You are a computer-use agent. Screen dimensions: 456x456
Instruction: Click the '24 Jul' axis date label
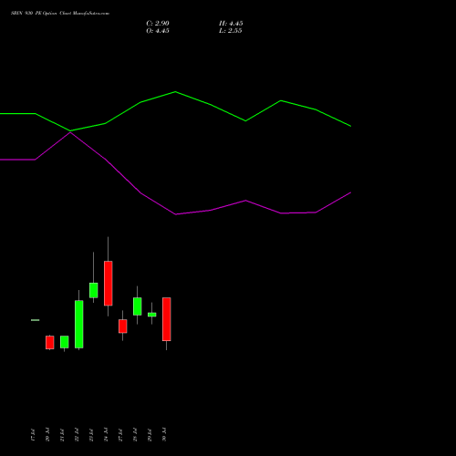pyautogui.click(x=106, y=435)
